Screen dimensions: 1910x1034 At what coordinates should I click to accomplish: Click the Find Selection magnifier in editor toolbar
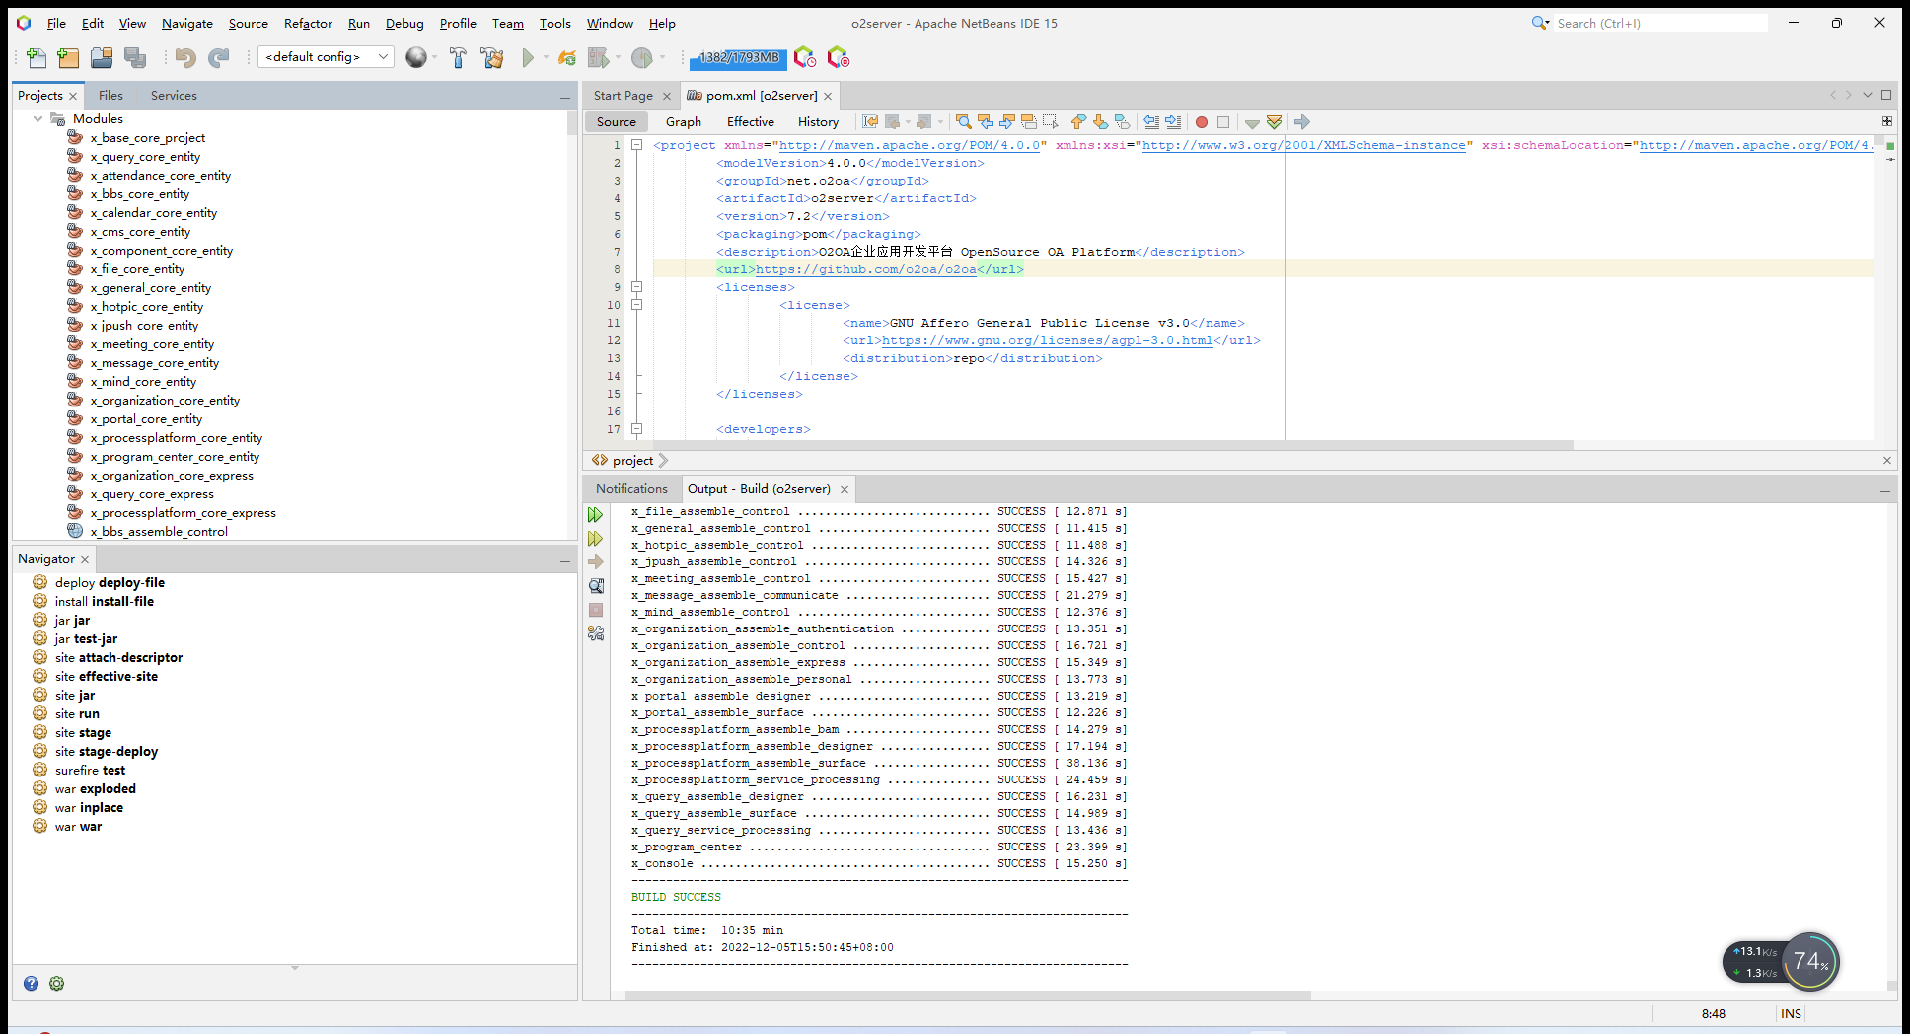pos(963,122)
